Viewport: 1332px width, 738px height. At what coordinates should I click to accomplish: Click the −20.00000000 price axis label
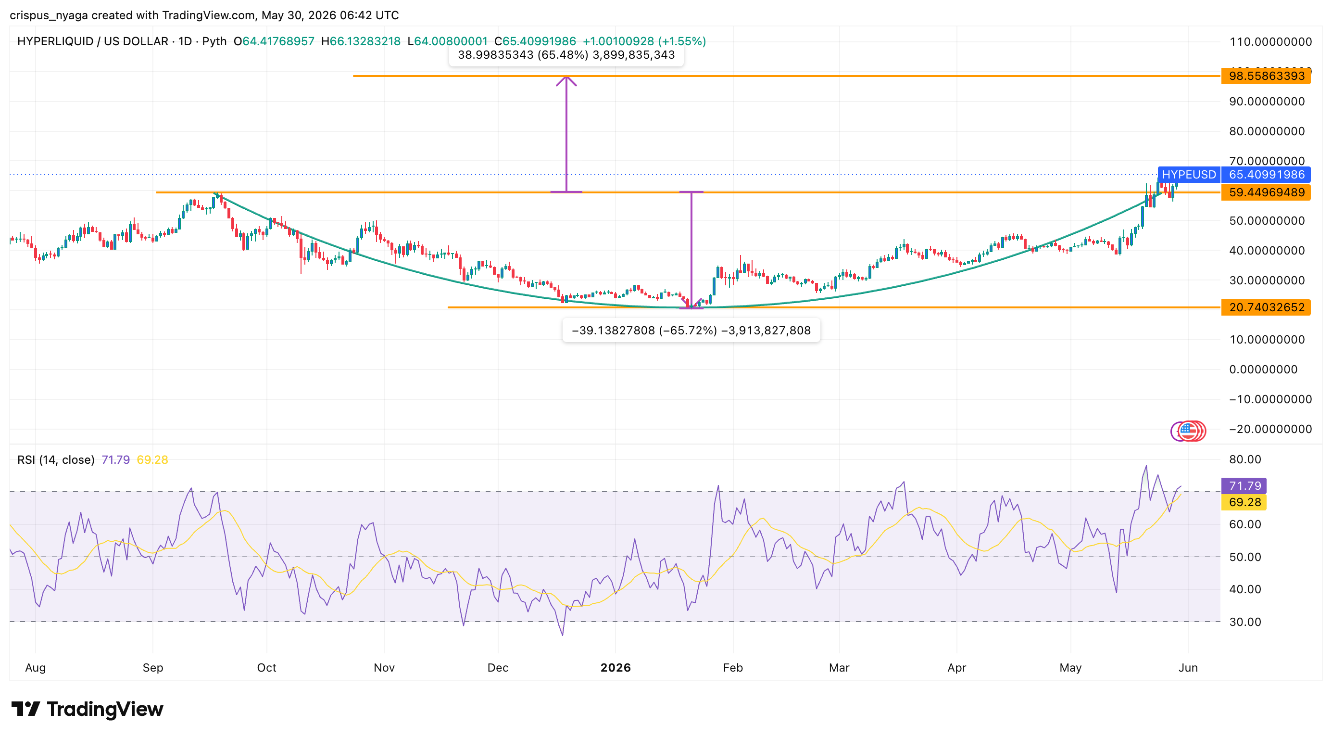1270,429
